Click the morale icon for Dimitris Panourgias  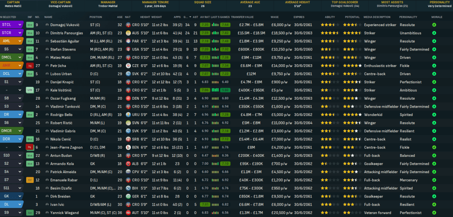pos(433,33)
